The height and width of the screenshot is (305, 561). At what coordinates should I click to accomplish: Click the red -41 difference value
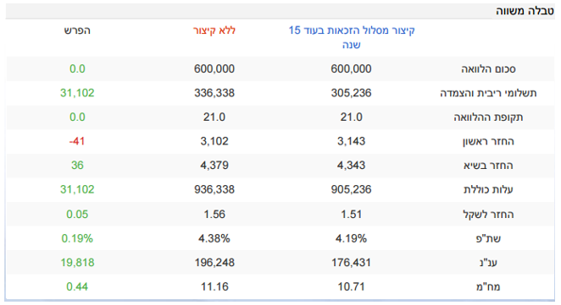coord(77,141)
